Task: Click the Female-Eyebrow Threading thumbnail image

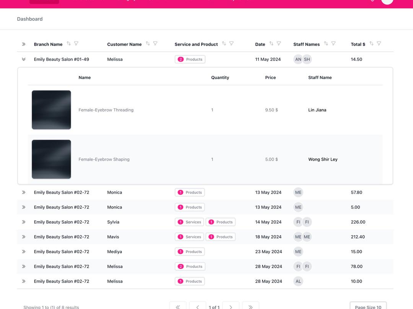Action: [51, 110]
